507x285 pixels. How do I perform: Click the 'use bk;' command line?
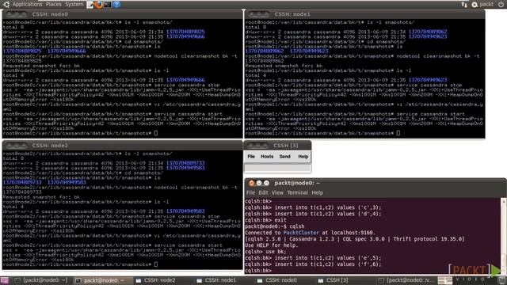(x=265, y=252)
